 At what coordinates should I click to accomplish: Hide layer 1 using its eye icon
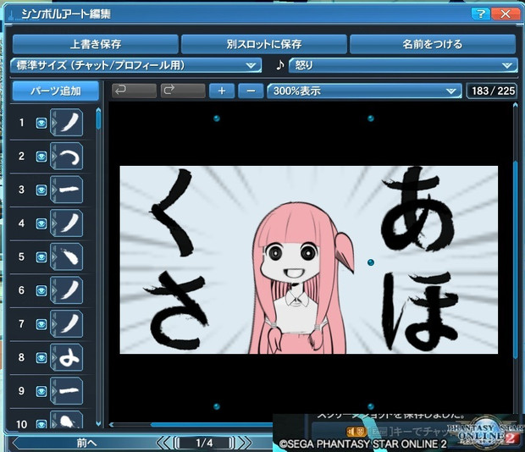coord(41,123)
